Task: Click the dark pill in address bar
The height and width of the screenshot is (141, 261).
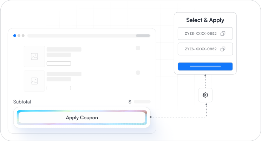Action: 143,35
